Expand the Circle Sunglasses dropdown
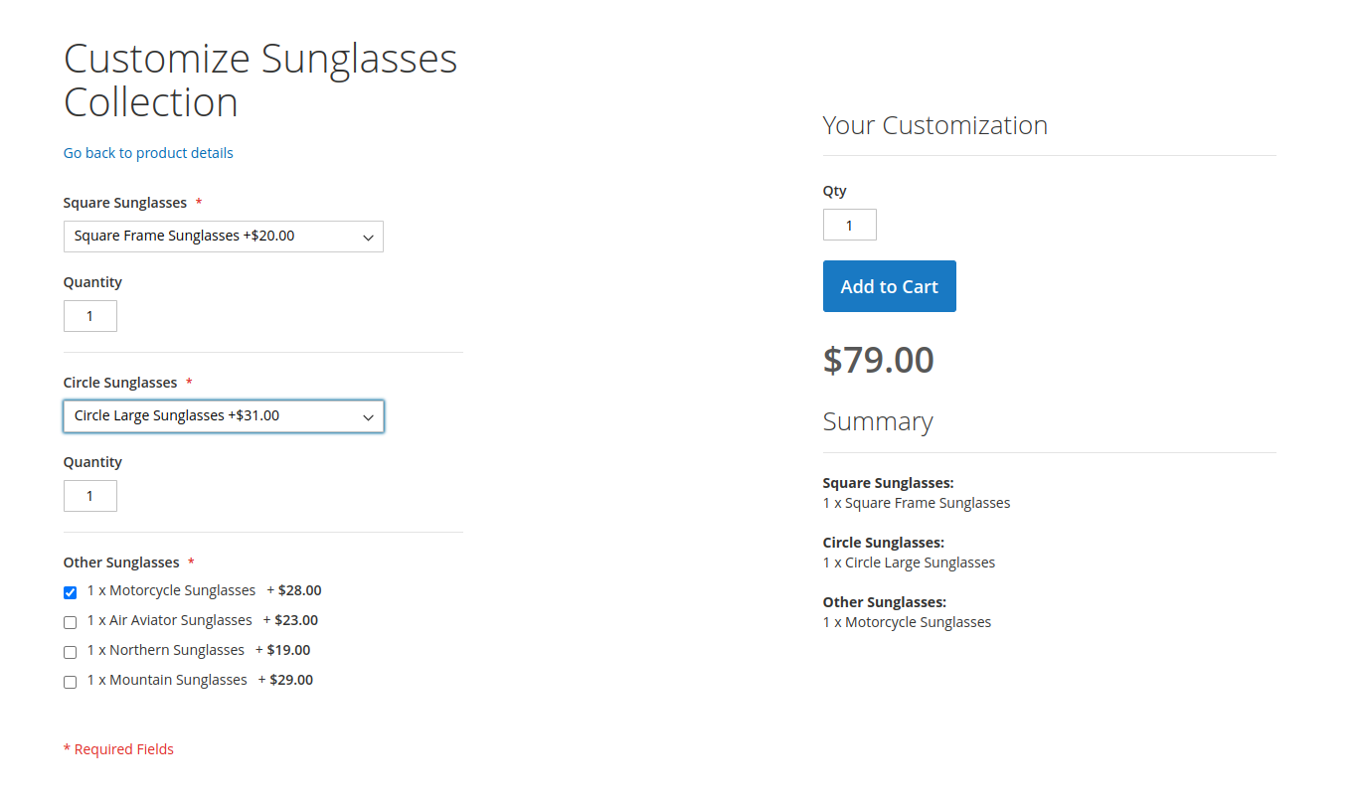 coord(223,416)
